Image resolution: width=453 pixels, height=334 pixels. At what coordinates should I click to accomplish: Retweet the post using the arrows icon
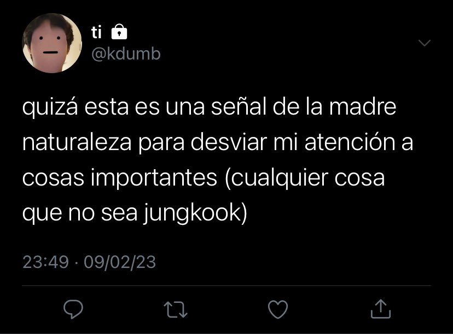tap(176, 309)
